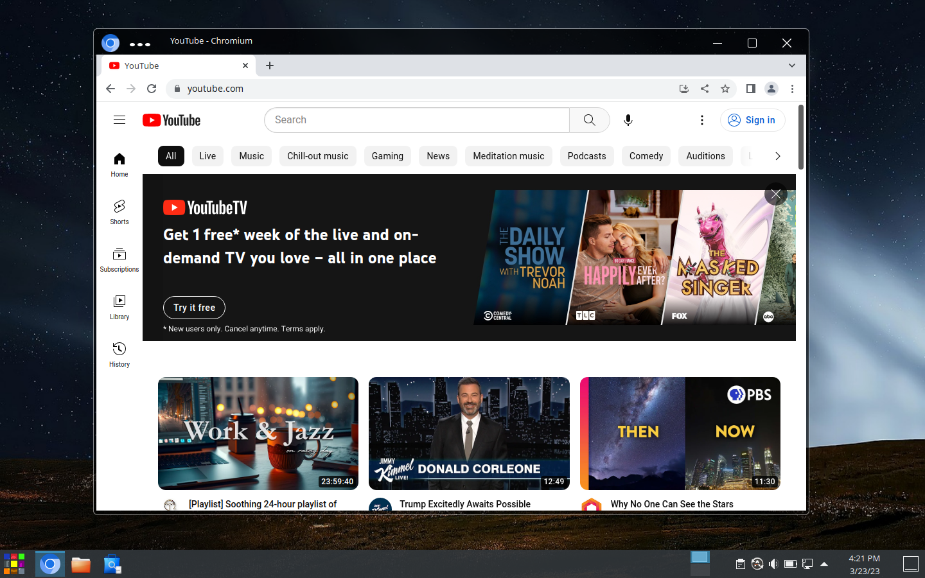The height and width of the screenshot is (578, 925).
Task: Open Library in sidebar
Action: (x=119, y=307)
